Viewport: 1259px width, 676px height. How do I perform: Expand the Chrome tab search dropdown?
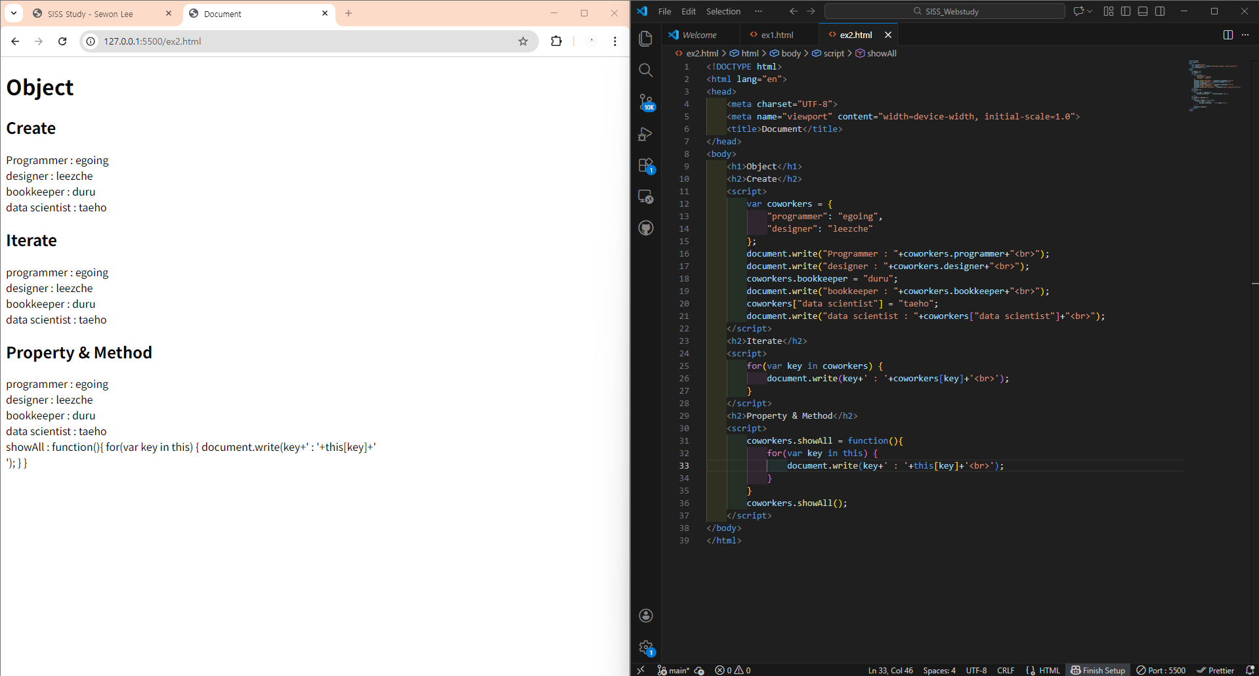click(14, 13)
